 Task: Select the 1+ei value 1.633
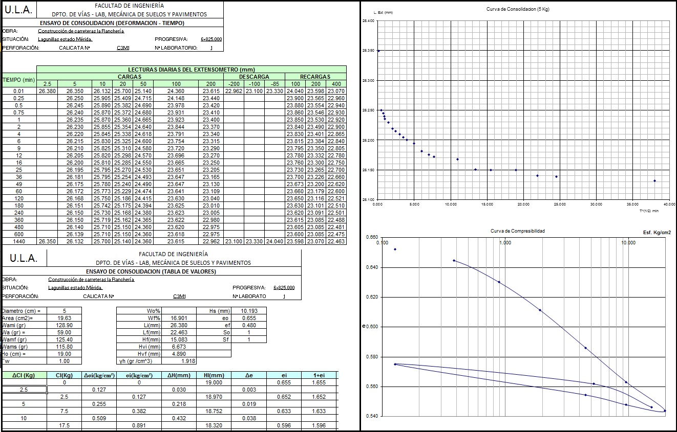319,411
